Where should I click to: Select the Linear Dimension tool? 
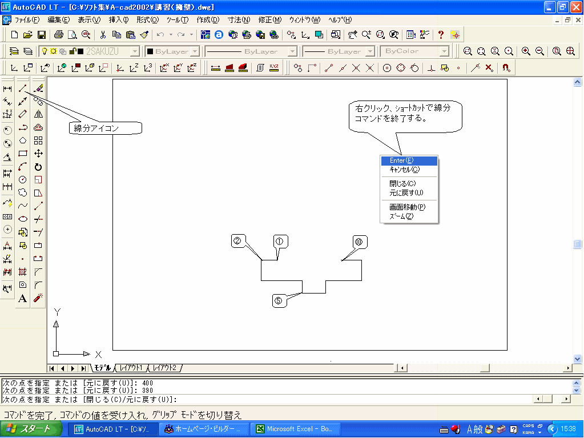pos(7,89)
